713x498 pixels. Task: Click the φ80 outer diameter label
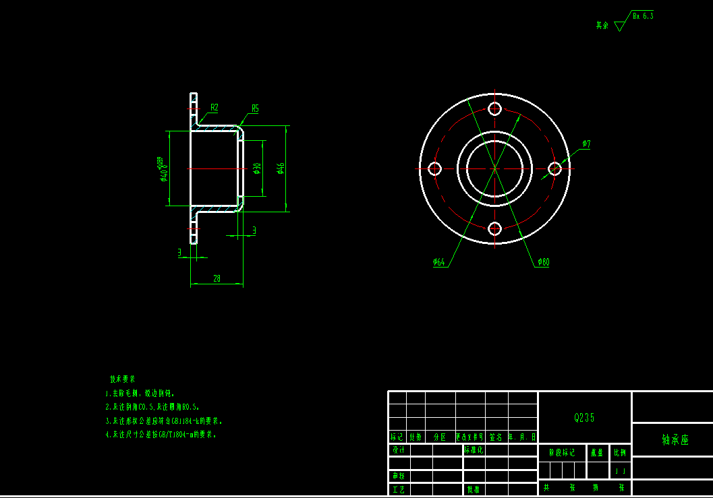544,261
